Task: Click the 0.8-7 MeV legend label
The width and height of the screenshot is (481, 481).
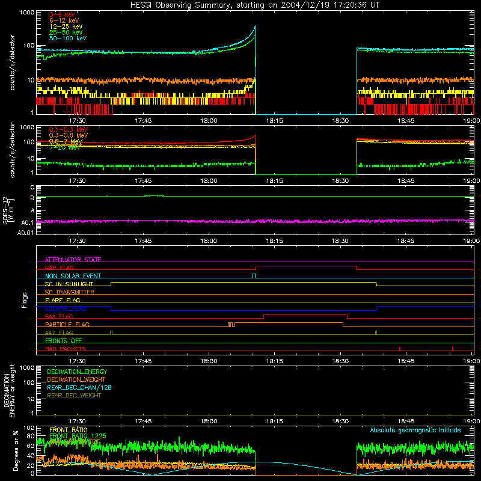Action: [x=66, y=141]
